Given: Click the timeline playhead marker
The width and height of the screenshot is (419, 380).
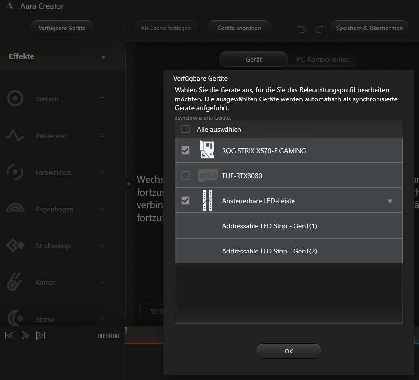Looking at the screenshot, I should pos(126,330).
